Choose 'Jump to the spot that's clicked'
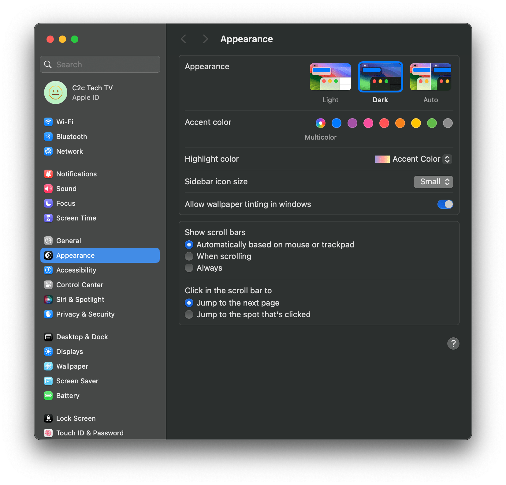This screenshot has width=506, height=485. click(x=189, y=314)
